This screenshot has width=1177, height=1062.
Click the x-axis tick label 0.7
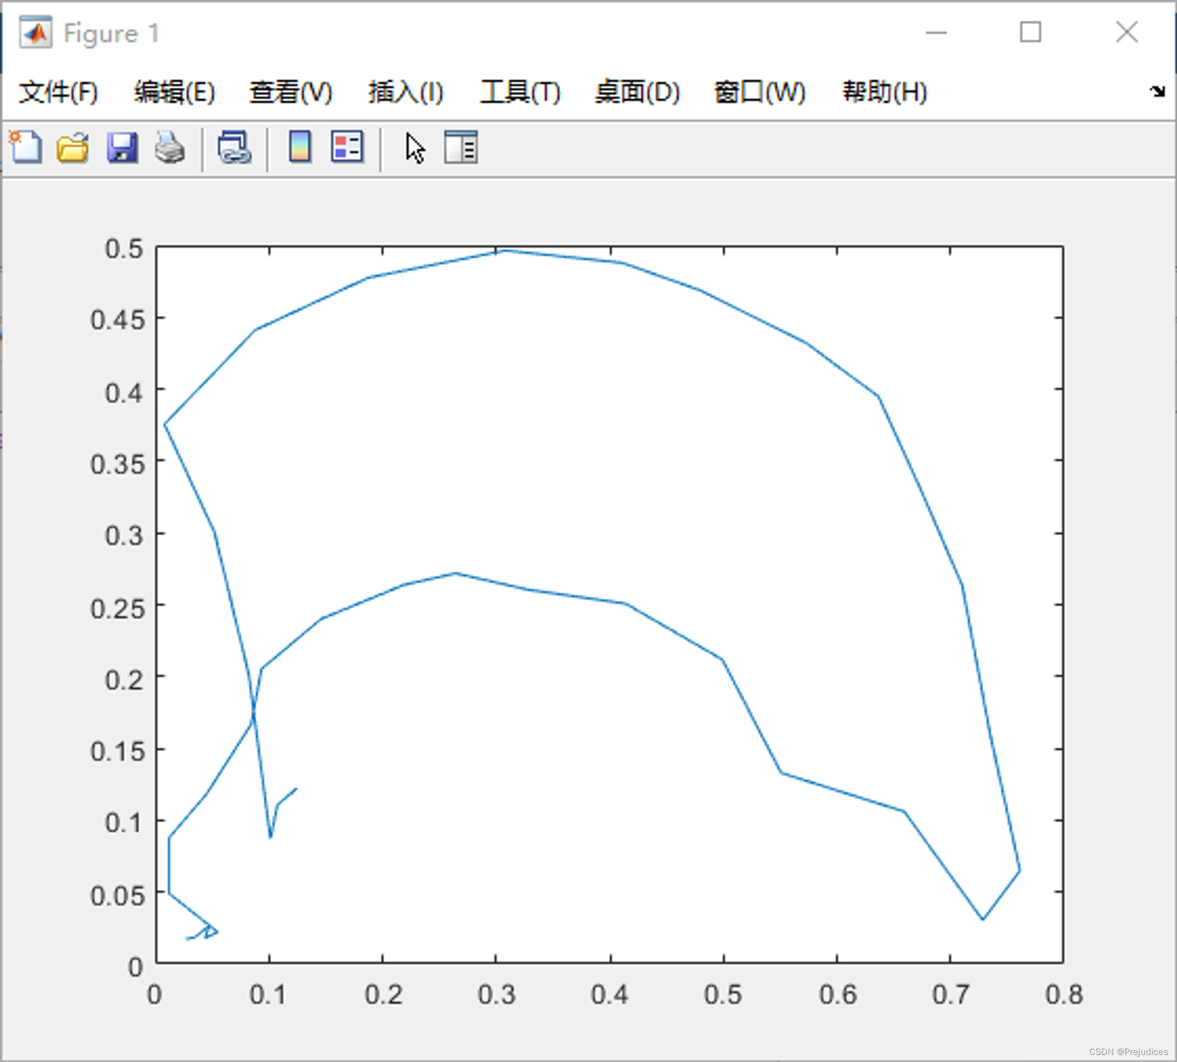[x=950, y=994]
